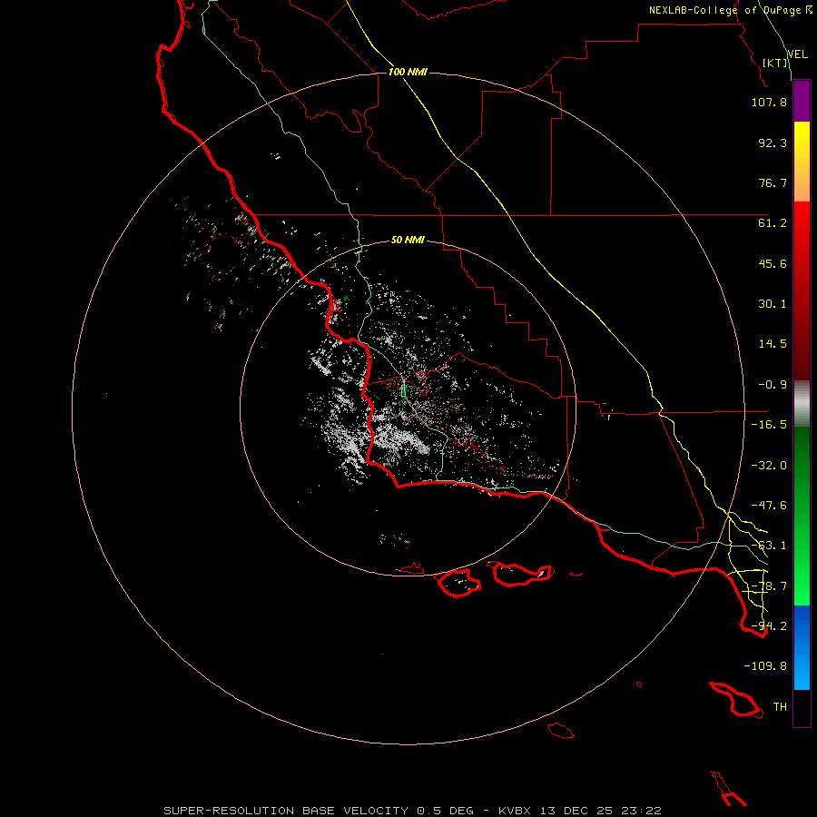Click the green segment of the color bar
817x817 pixels.
point(802,516)
